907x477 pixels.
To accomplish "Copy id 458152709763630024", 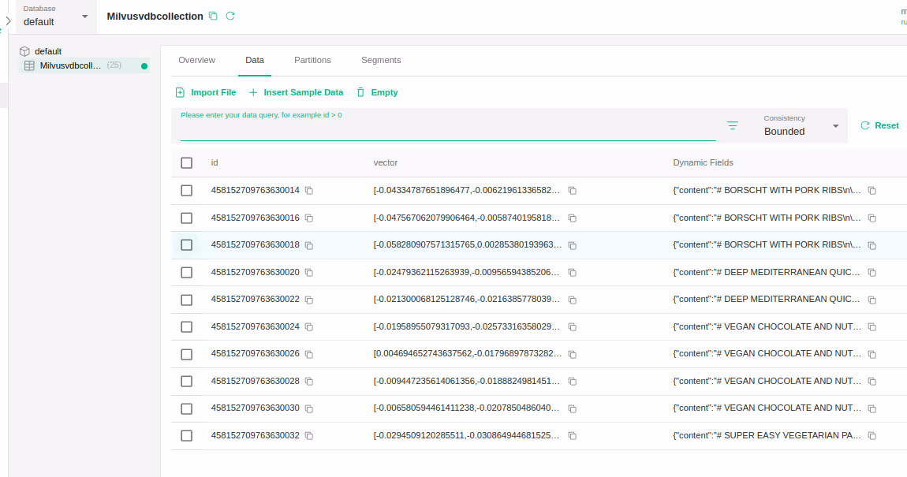I will click(x=309, y=327).
